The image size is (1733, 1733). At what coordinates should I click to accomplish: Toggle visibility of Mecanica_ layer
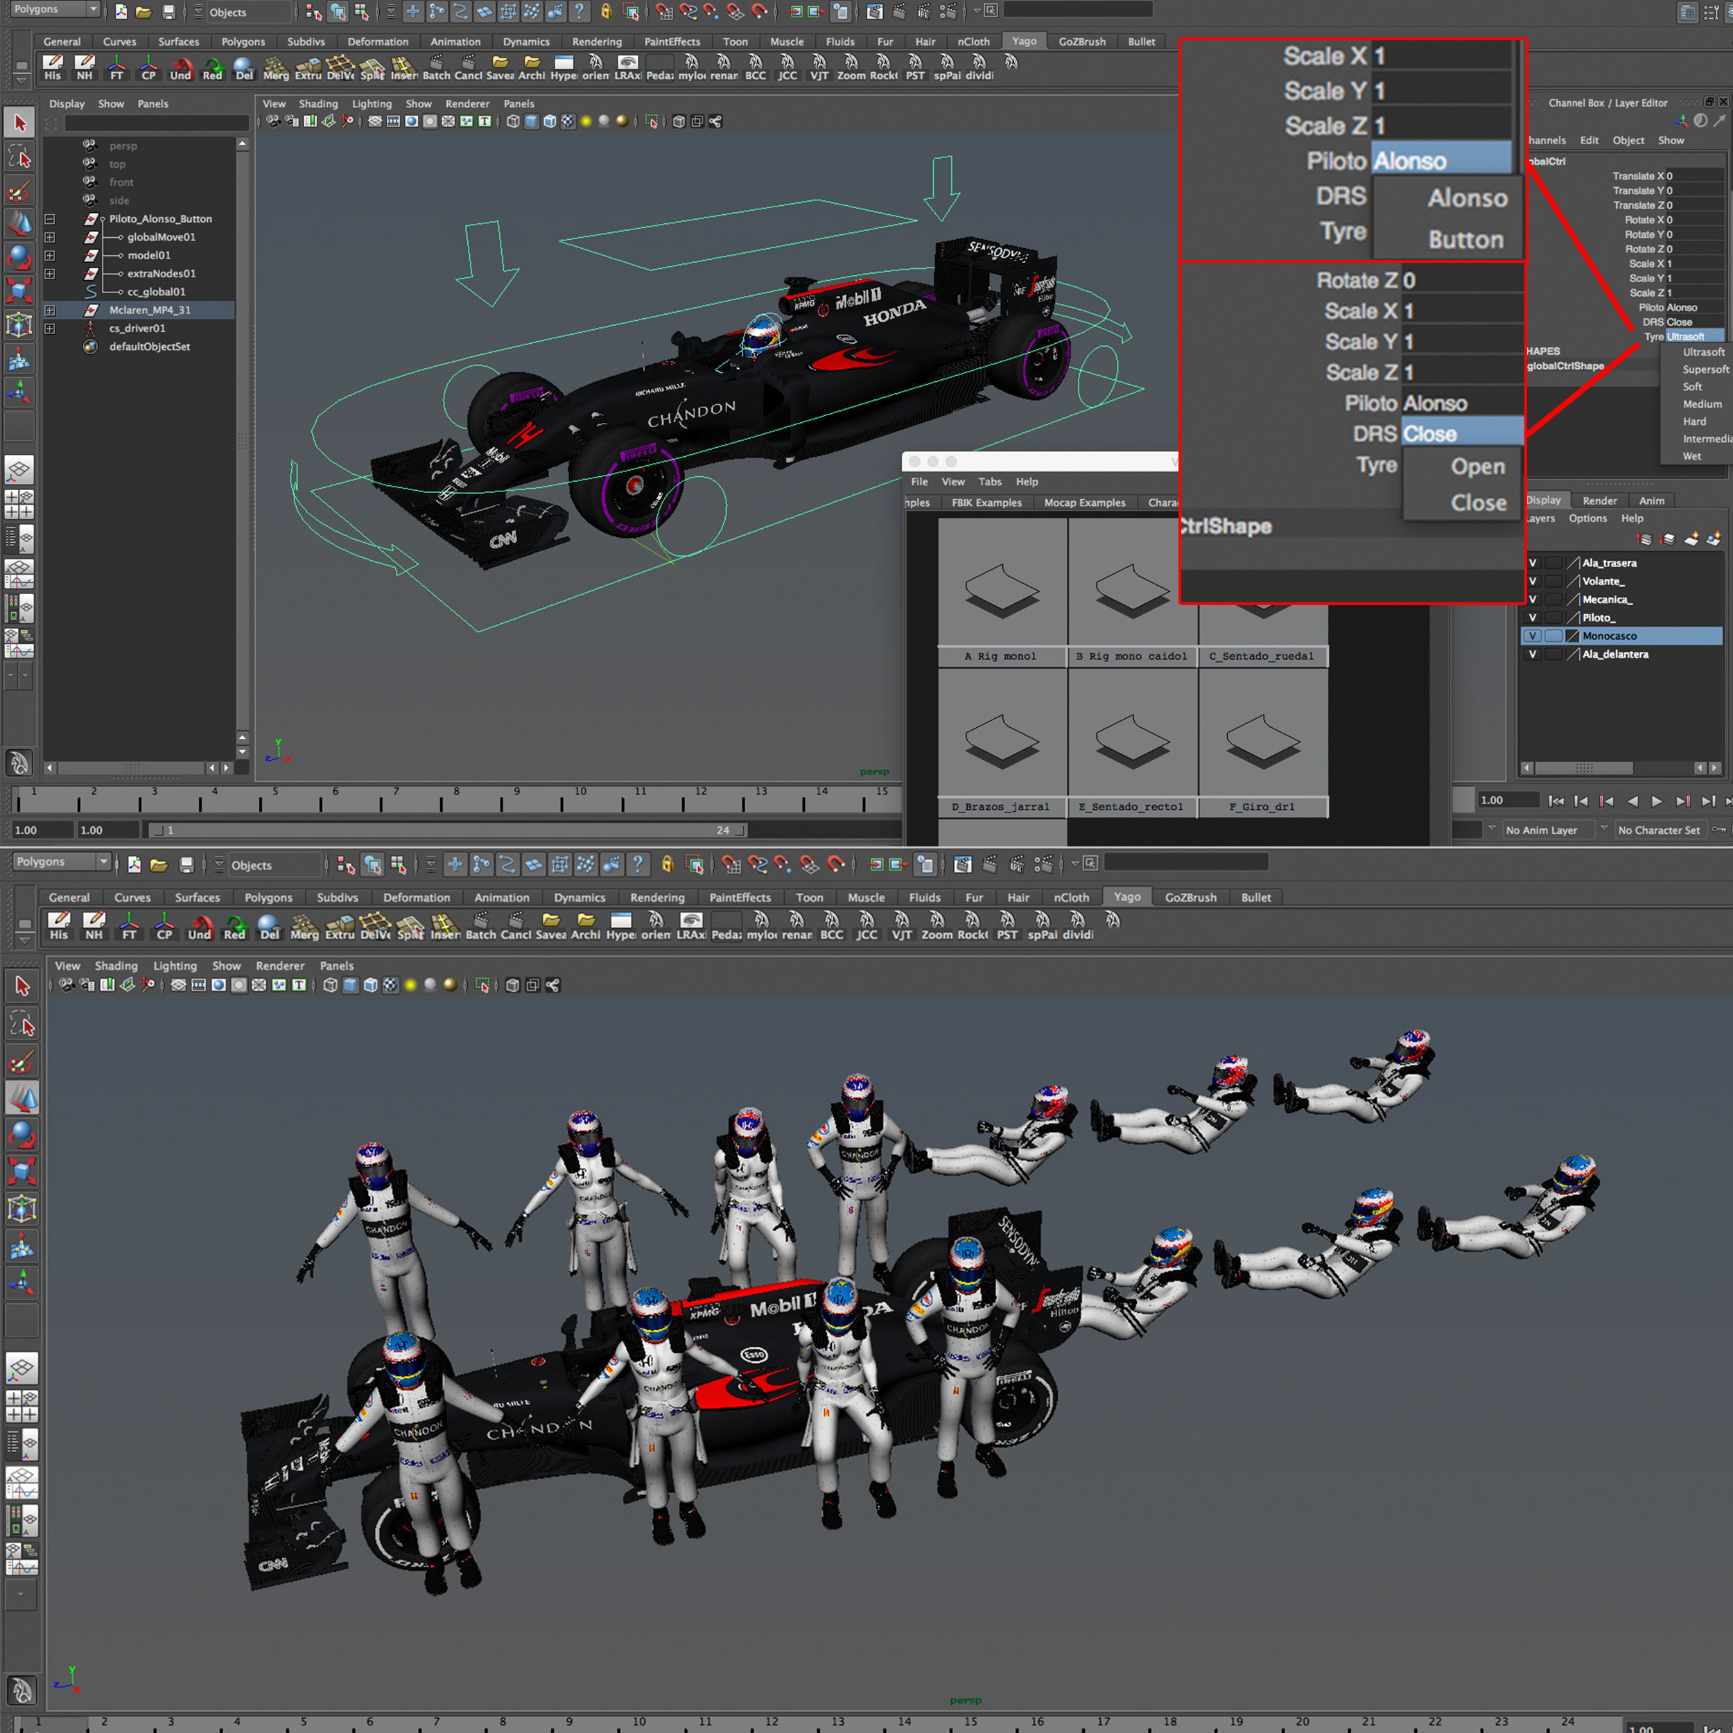coord(1532,599)
